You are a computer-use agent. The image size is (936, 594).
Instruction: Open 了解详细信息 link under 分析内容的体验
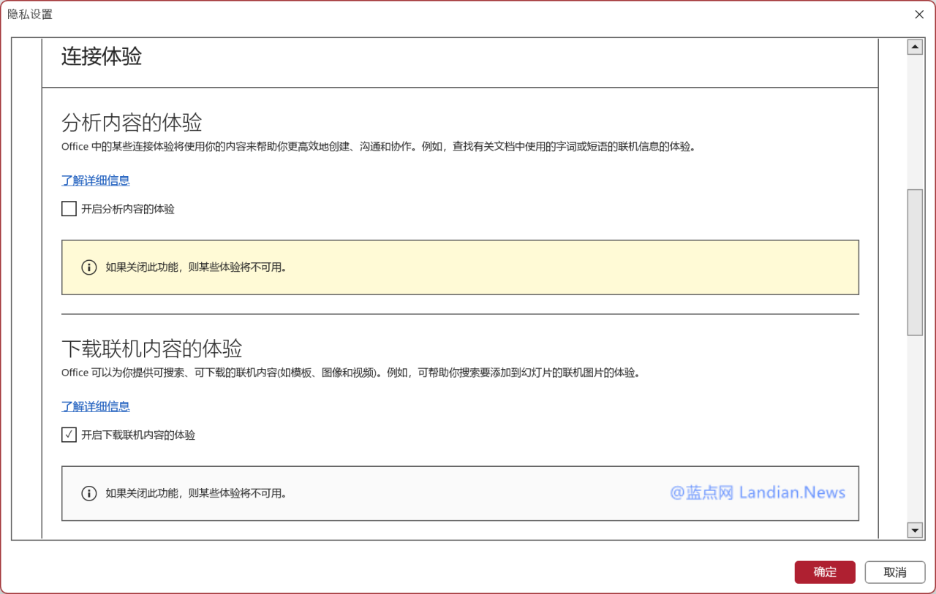[x=96, y=180]
